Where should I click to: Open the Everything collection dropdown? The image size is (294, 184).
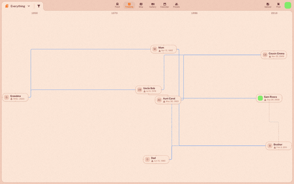(18, 6)
